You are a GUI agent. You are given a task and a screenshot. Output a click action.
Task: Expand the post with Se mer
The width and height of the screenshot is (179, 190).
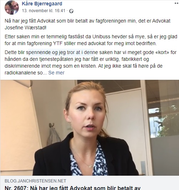(x=56, y=73)
